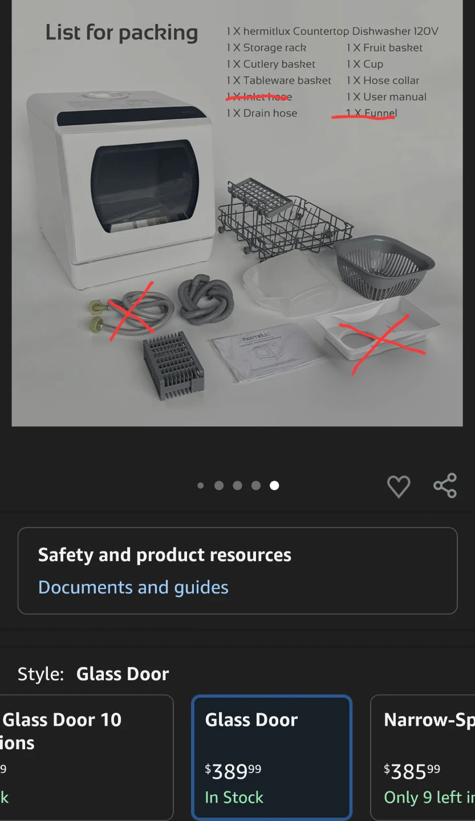Go to third image carousel dot
The width and height of the screenshot is (475, 821).
pos(237,486)
